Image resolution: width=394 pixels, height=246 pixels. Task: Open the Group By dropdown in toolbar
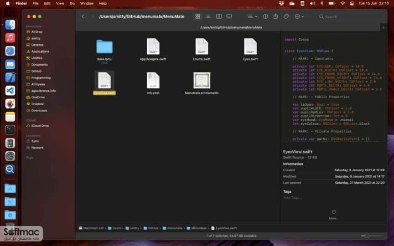click(252, 16)
